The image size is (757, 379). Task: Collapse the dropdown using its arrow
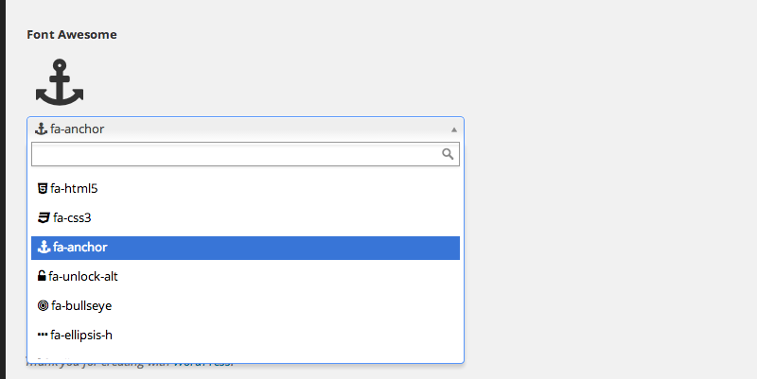coord(454,129)
